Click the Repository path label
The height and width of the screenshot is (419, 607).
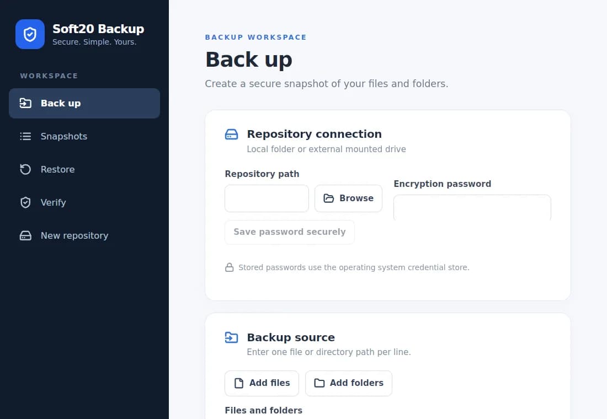click(x=262, y=174)
